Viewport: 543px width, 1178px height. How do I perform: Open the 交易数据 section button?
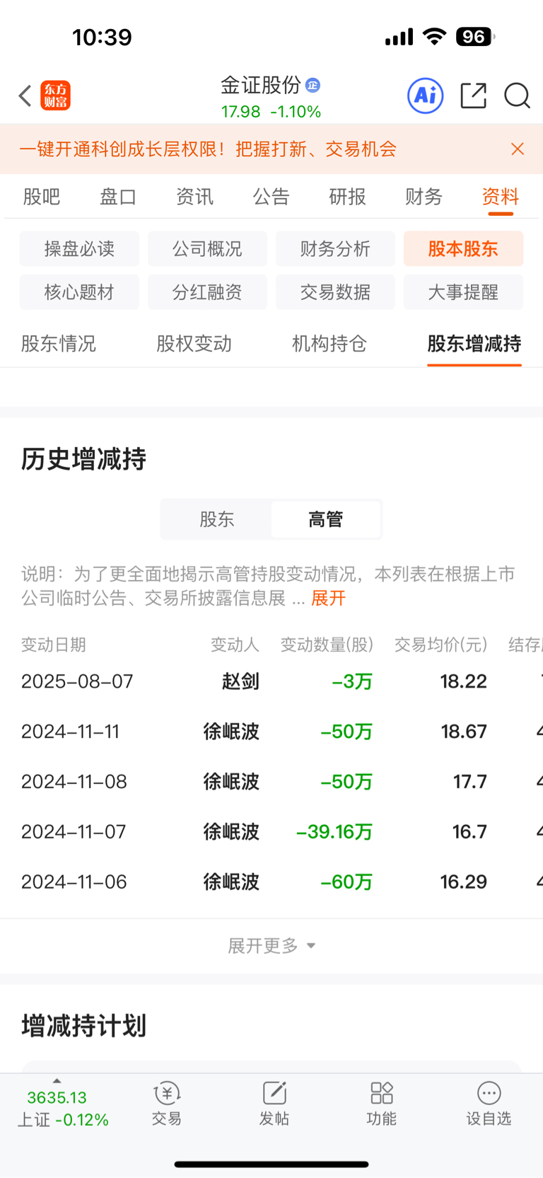[x=335, y=292]
